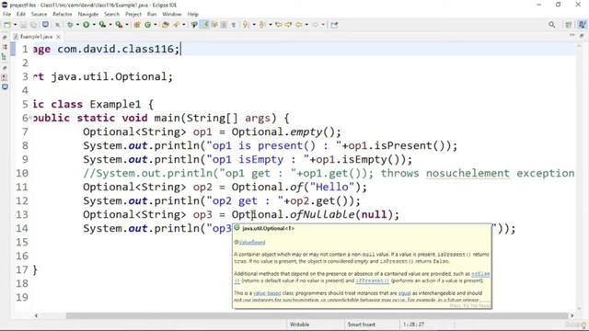Minimize the editor area
This screenshot has width=589, height=331.
tap(572, 35)
